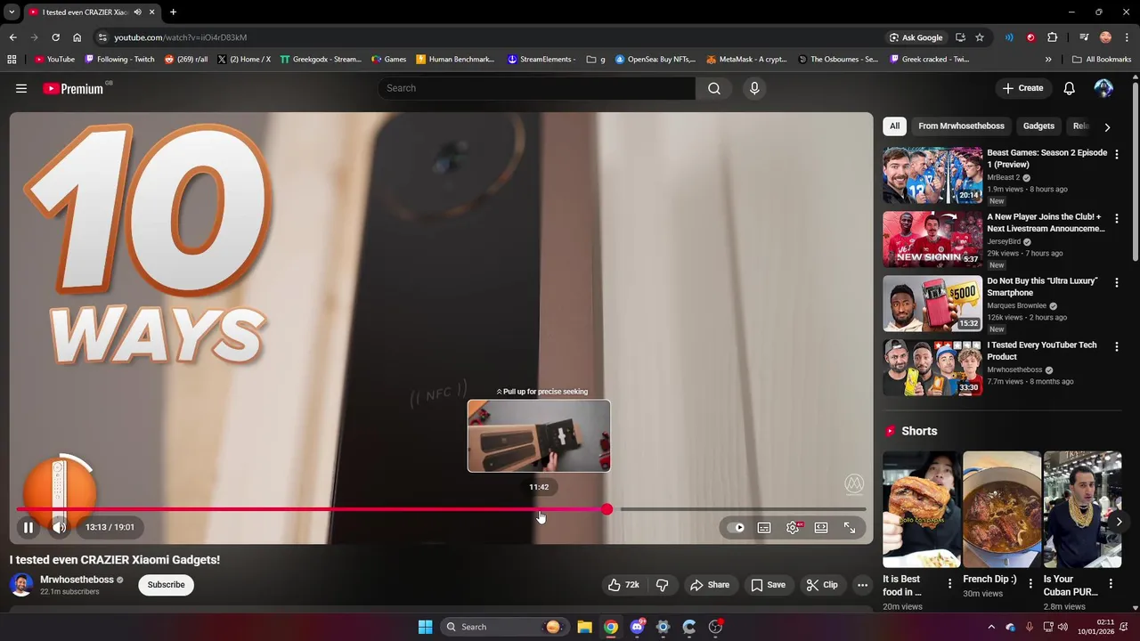Open the MetaMask bookmark

(x=746, y=60)
